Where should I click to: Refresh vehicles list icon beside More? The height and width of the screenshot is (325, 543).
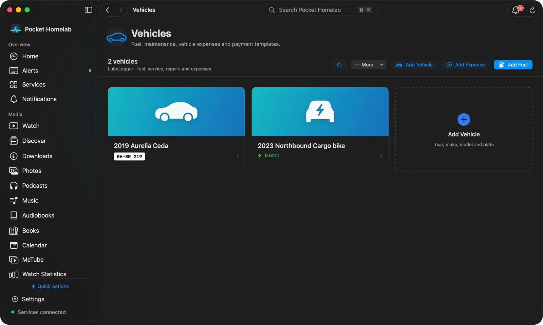pos(339,65)
